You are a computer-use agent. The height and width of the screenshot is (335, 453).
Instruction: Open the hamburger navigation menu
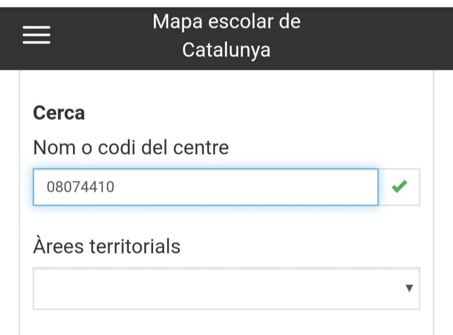(x=36, y=35)
